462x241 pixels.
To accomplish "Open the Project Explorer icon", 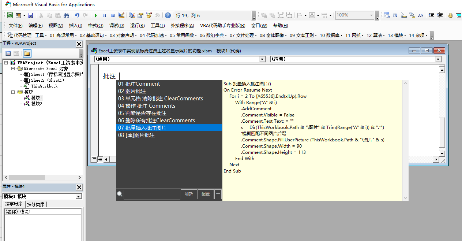I will click(132, 15).
